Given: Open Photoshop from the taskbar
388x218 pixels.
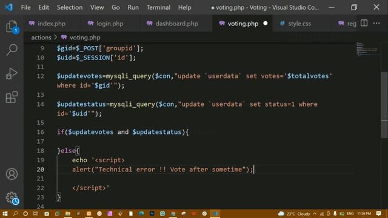Looking at the screenshot, I should 152,214.
